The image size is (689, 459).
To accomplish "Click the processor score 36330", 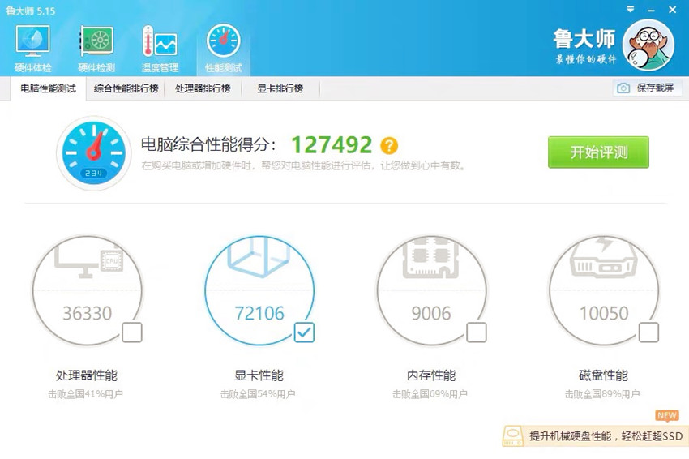I will [x=87, y=313].
